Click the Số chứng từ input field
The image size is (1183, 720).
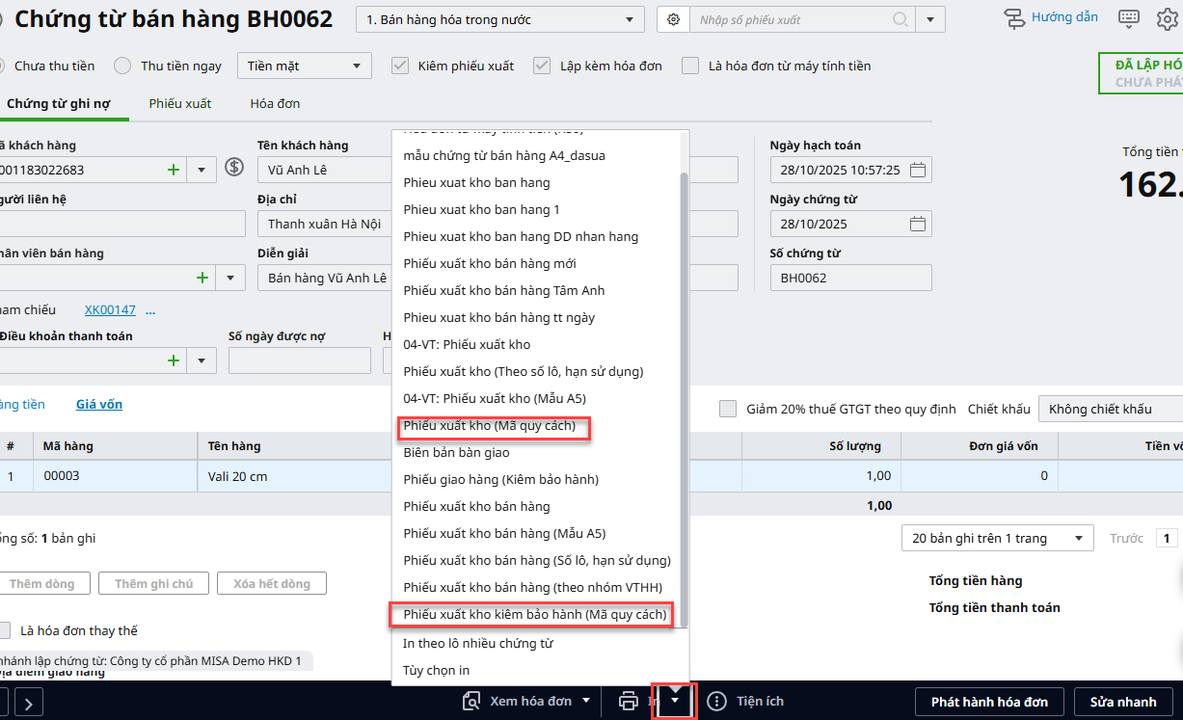pyautogui.click(x=850, y=278)
